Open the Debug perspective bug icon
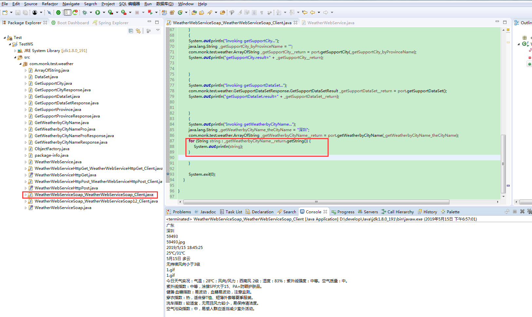This screenshot has width=532, height=317. click(85, 12)
